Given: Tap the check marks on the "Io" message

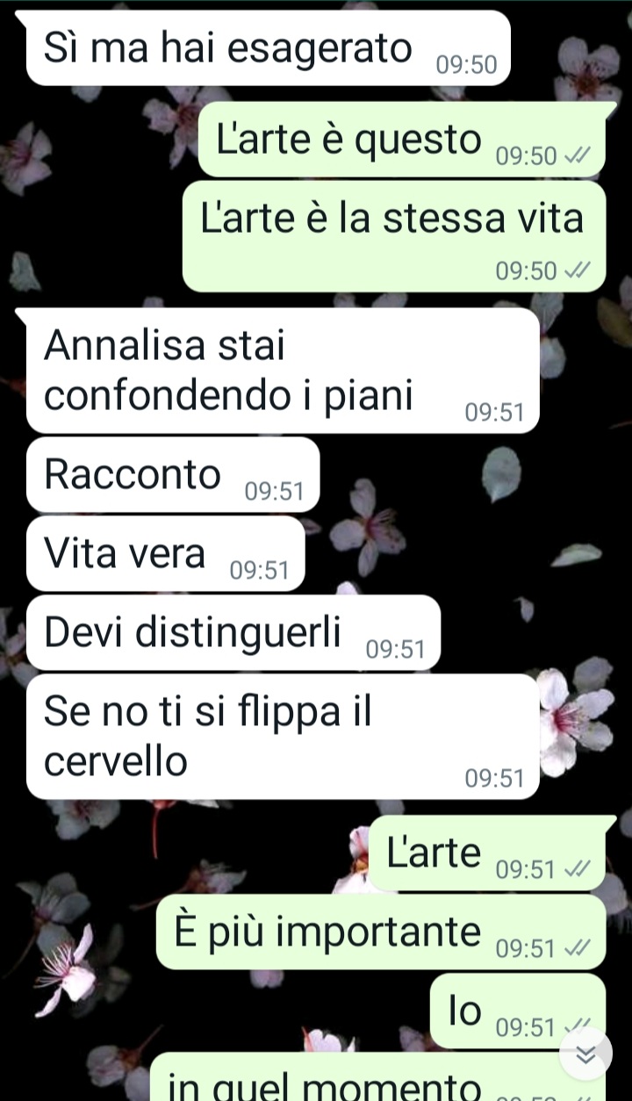Looking at the screenshot, I should tap(578, 1025).
